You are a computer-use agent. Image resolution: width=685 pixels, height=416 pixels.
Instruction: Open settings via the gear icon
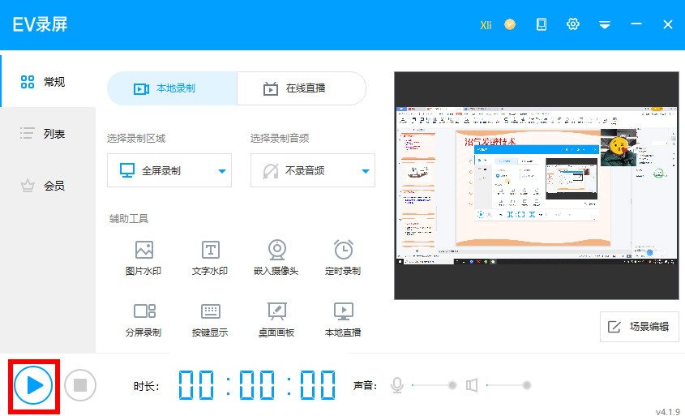coord(573,24)
